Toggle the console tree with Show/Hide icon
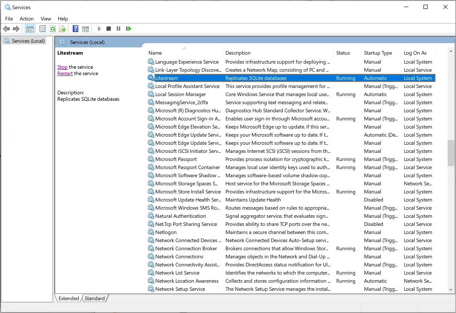This screenshot has width=456, height=313. click(x=30, y=29)
